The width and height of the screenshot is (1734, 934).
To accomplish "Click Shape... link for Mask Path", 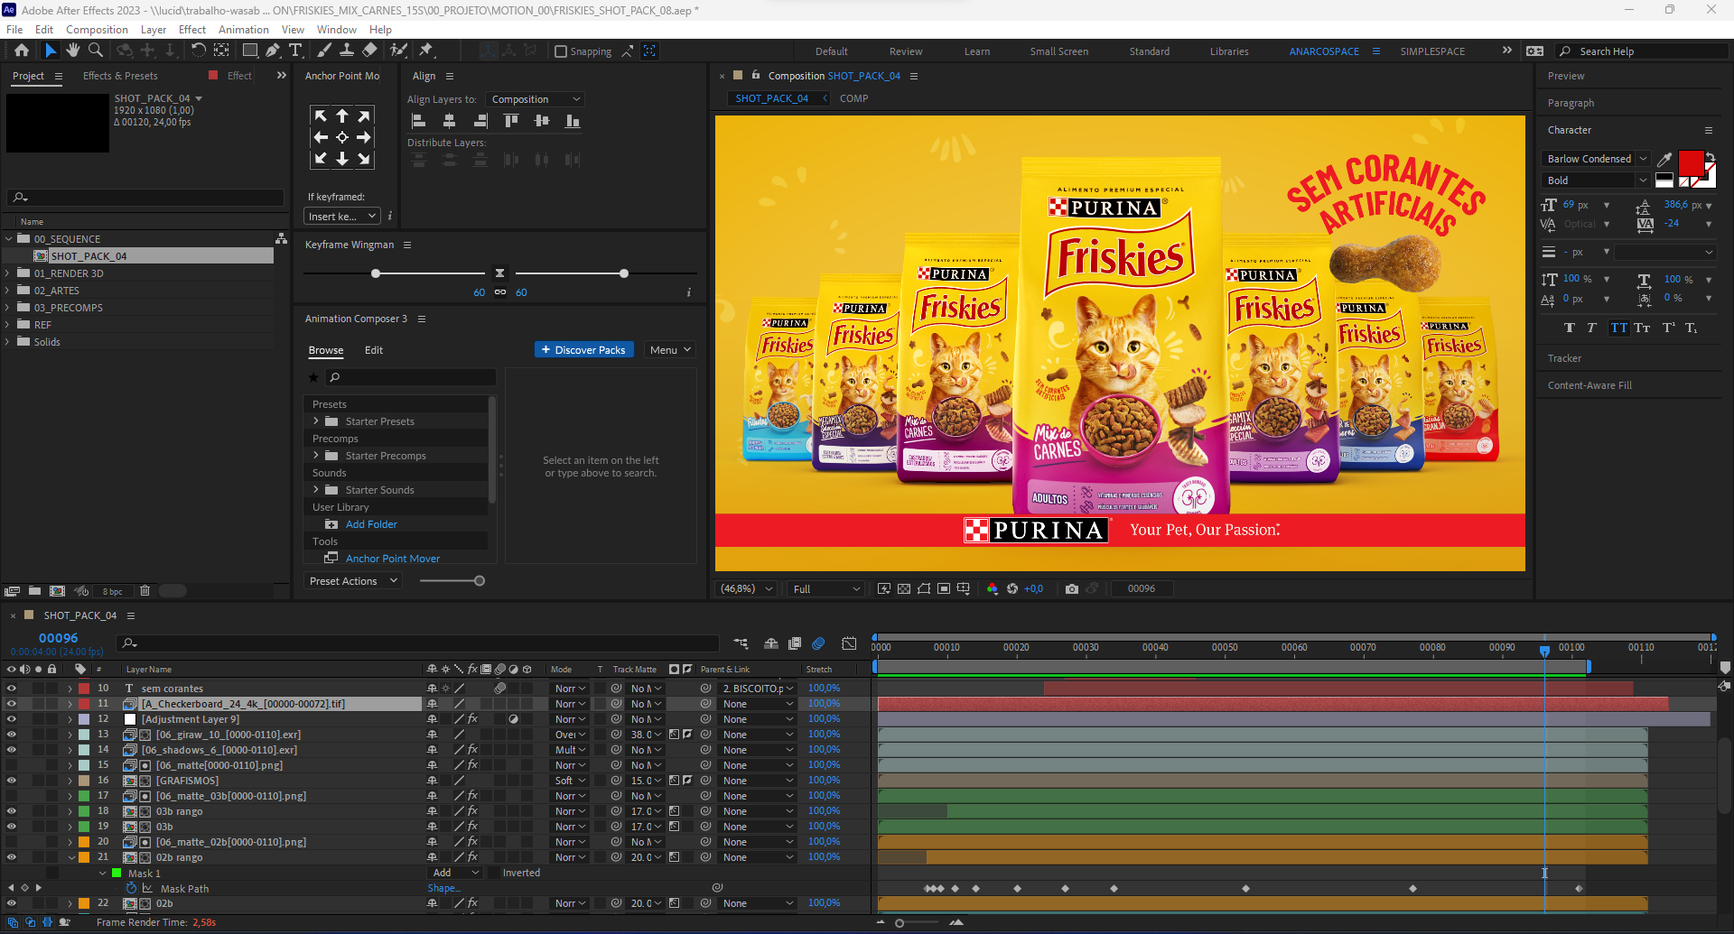I will click(x=442, y=889).
